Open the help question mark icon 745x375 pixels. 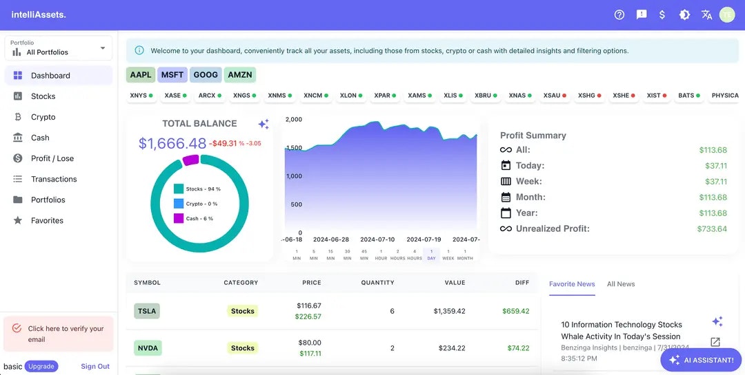tap(619, 14)
